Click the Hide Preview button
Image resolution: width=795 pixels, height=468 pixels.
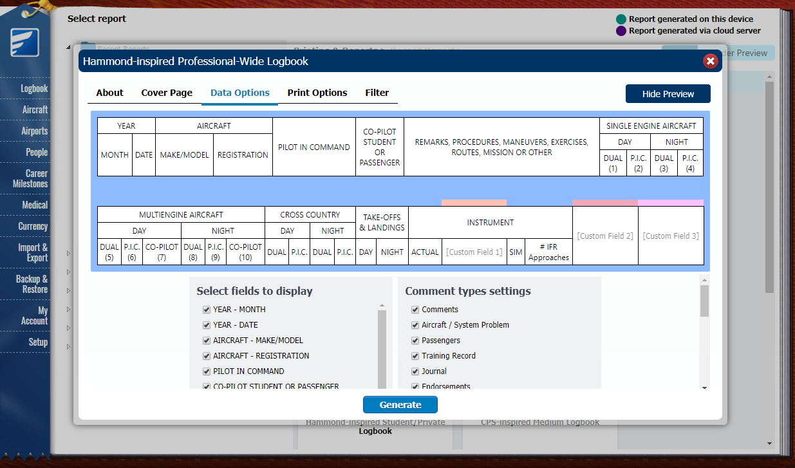668,94
